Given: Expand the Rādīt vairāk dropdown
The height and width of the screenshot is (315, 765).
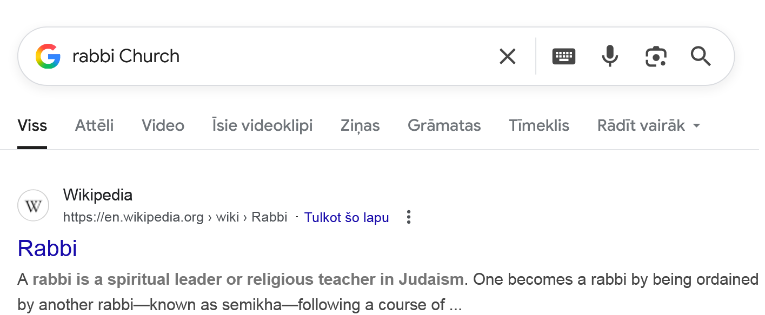Looking at the screenshot, I should [x=649, y=125].
